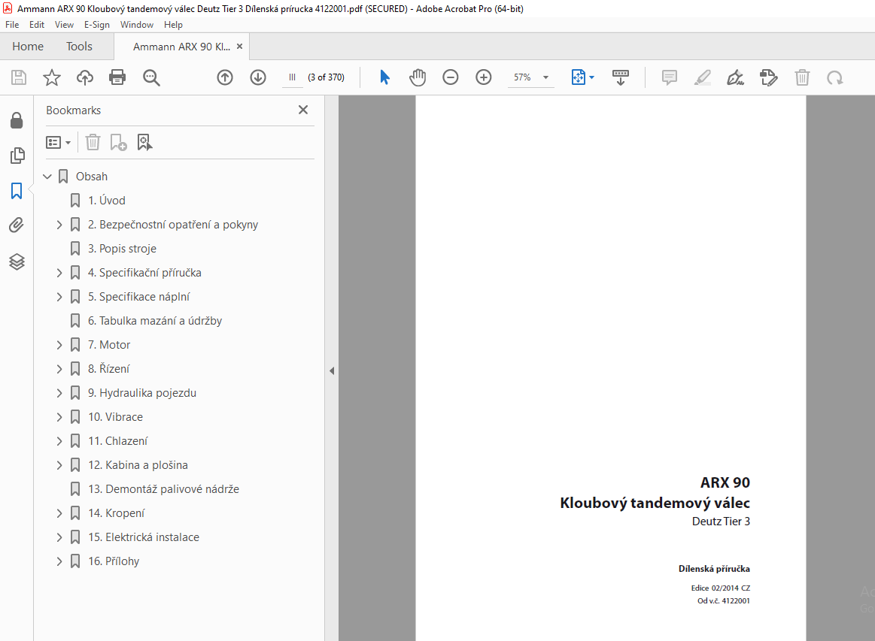The height and width of the screenshot is (641, 875).
Task: Click the find current bookmark icon
Action: pos(144,143)
